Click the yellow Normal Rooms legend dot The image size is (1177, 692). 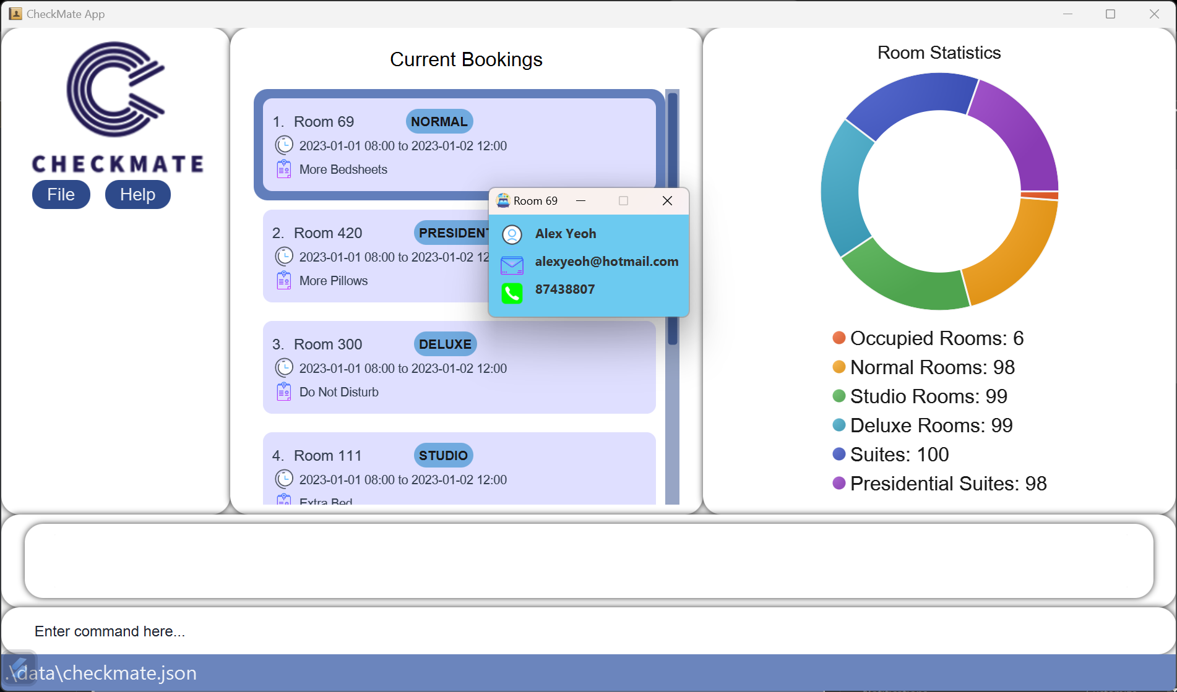click(839, 367)
